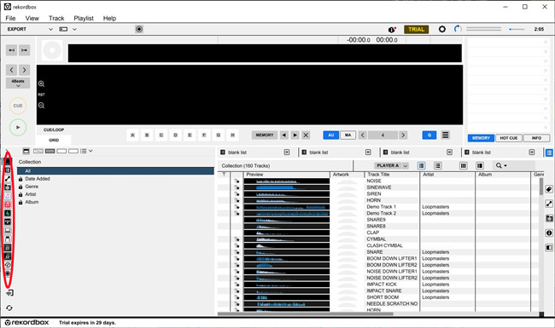Adjust the long gray level bar beside settings
Viewport: 555px width, 328px height.
click(x=483, y=29)
